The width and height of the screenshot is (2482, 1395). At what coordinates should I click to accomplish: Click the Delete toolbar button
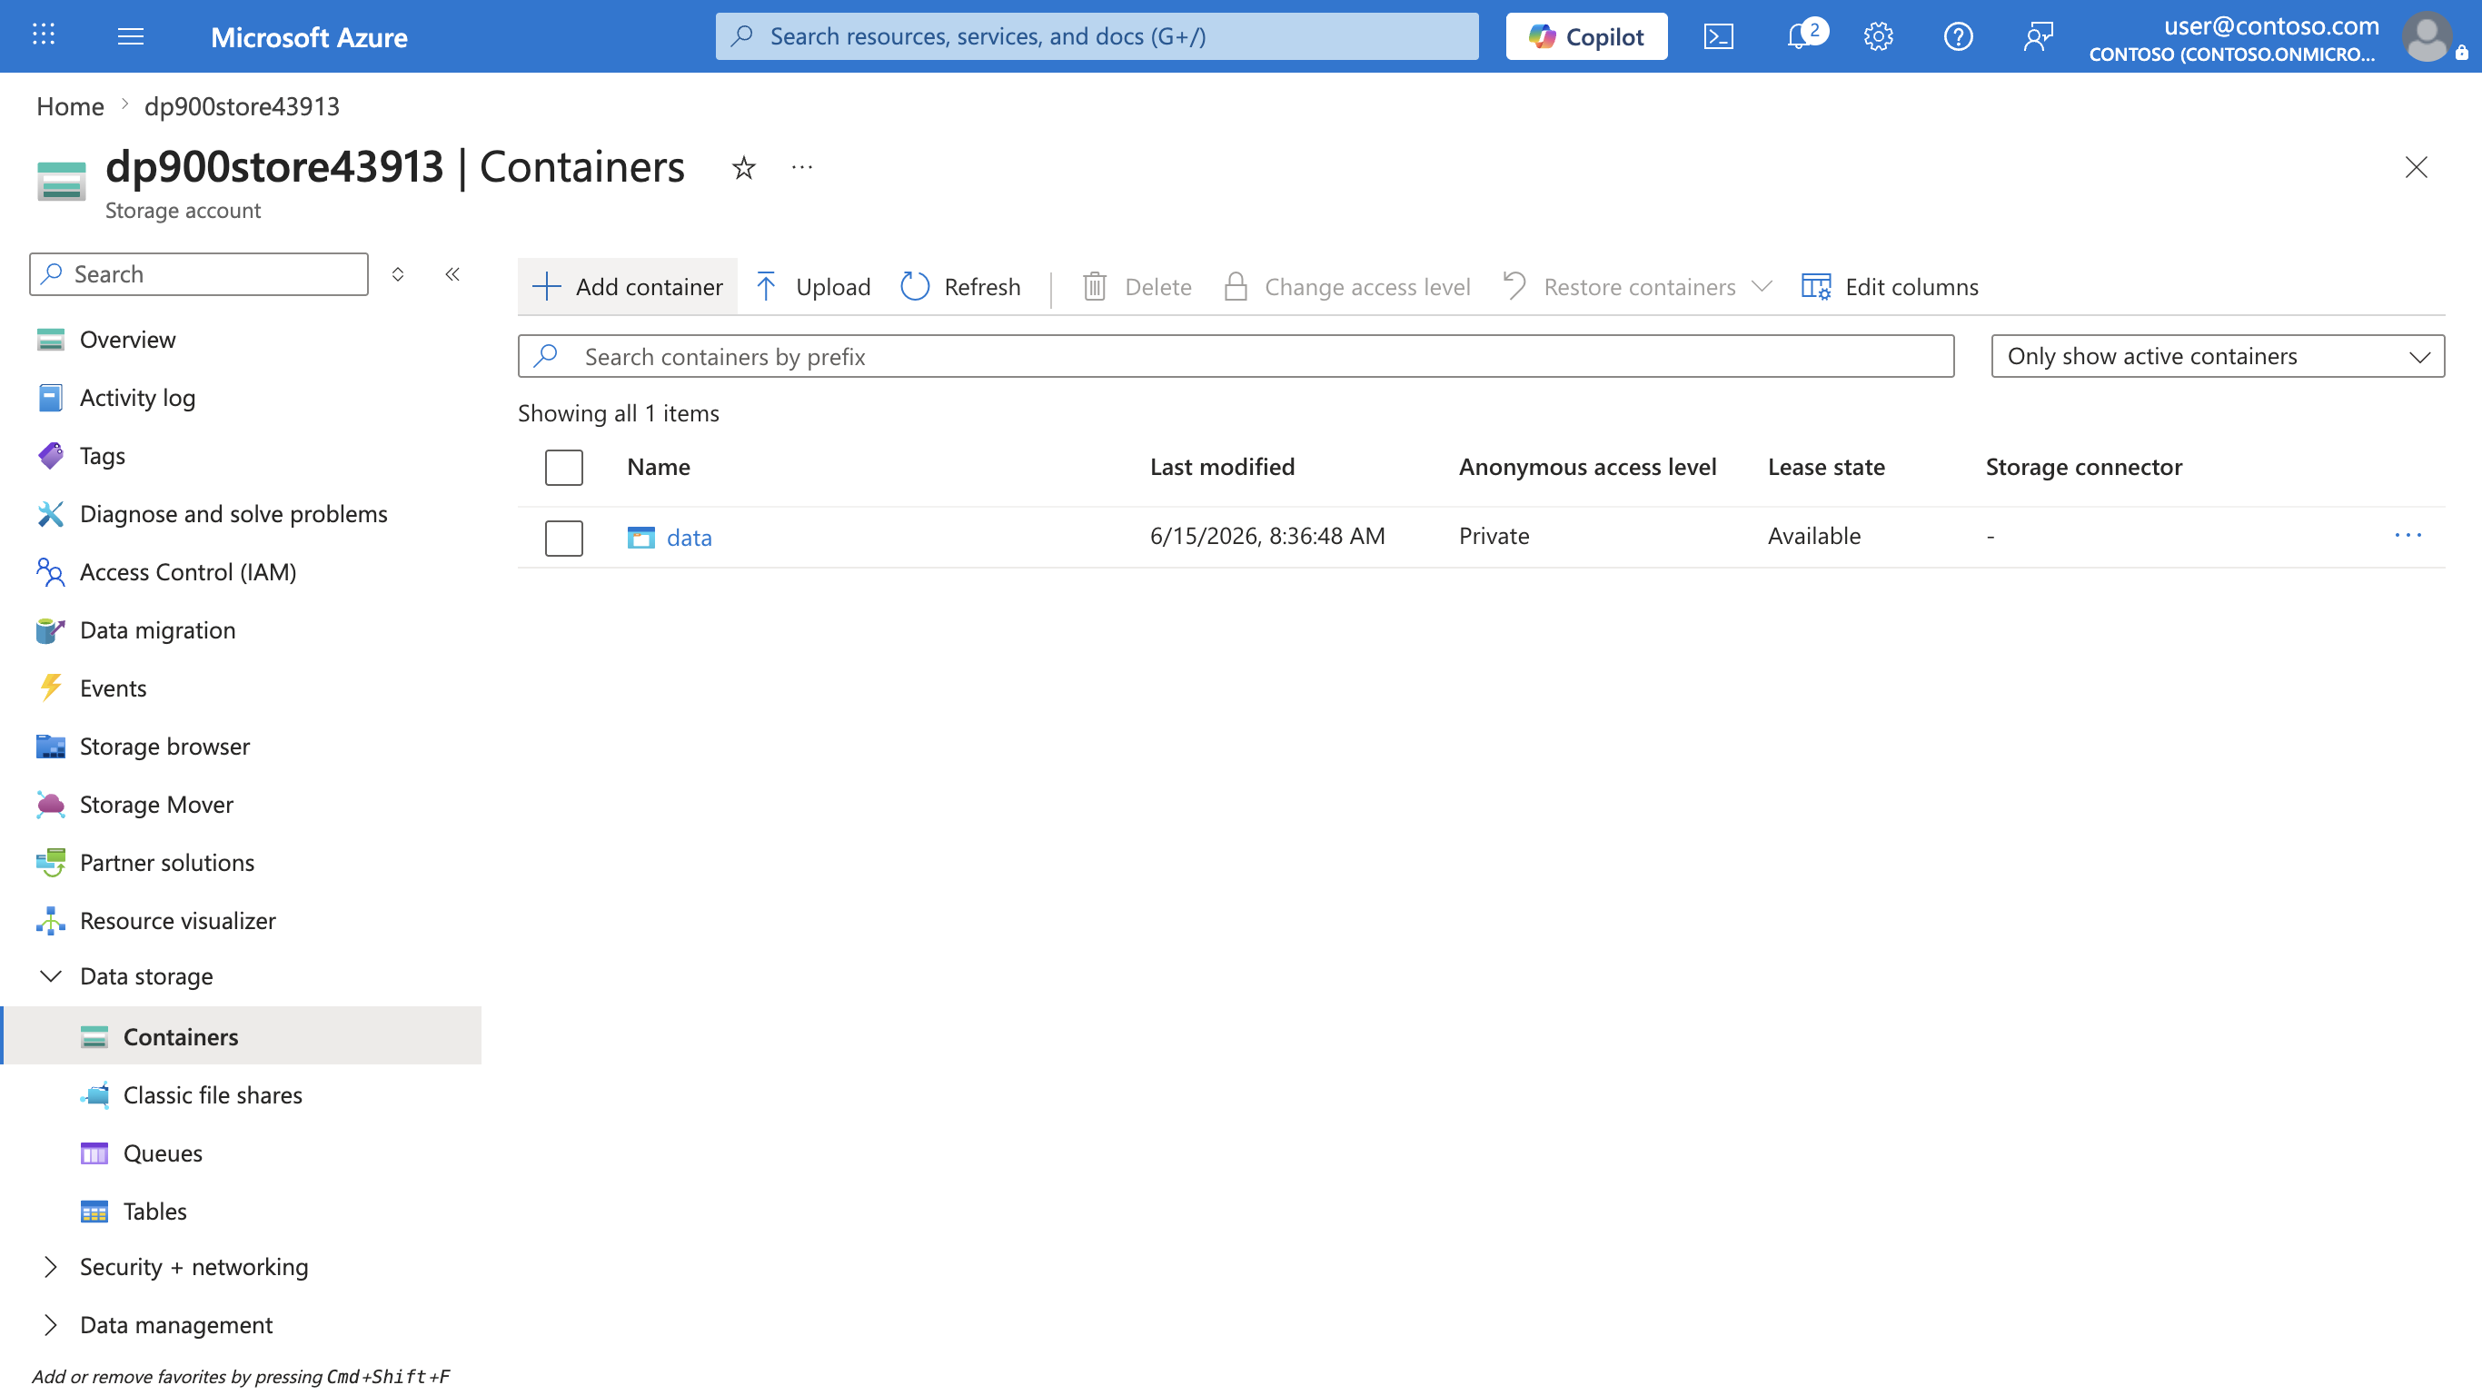[1137, 286]
